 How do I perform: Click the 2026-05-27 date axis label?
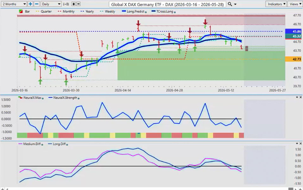click(x=277, y=90)
